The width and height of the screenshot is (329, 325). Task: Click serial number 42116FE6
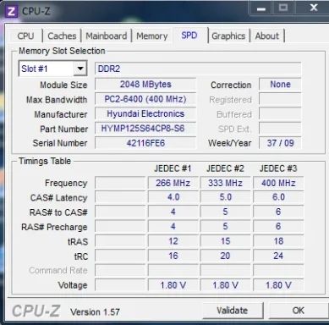(145, 143)
